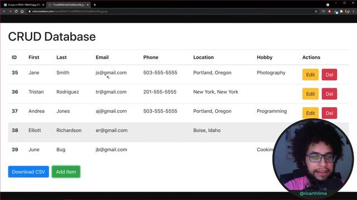Open the Chrome three-dot menu
Viewport: 357px width, 200px height.
[354, 11]
